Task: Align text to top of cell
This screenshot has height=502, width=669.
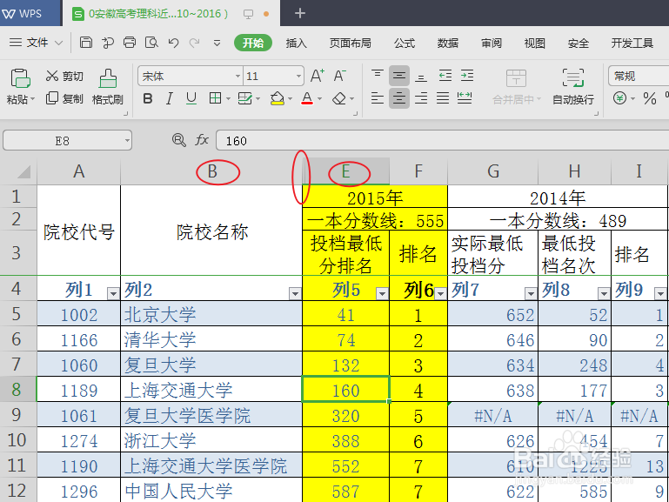Action: click(x=378, y=76)
